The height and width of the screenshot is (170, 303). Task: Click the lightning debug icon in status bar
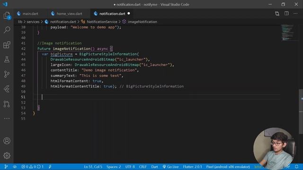click(50, 167)
